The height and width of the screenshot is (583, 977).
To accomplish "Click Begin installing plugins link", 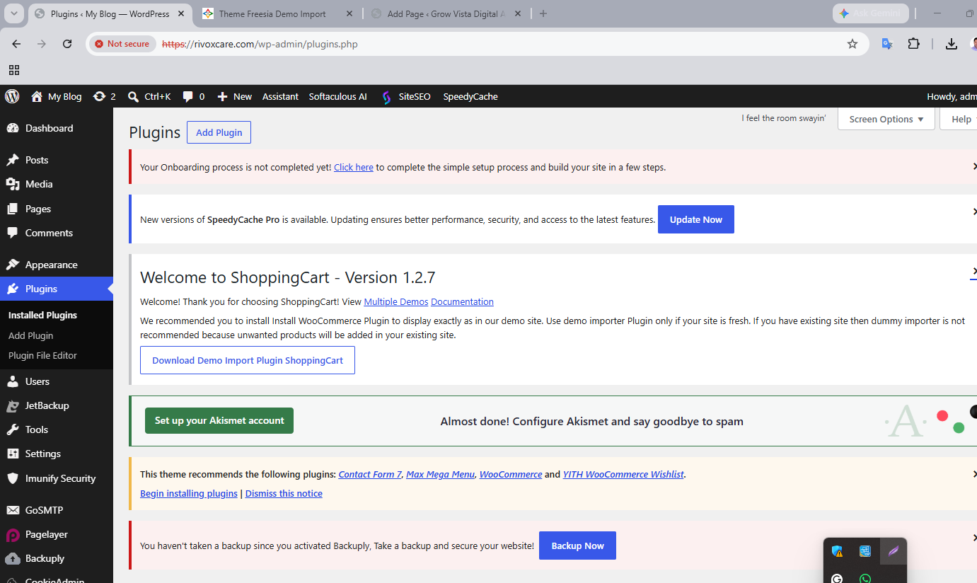I will coord(189,494).
